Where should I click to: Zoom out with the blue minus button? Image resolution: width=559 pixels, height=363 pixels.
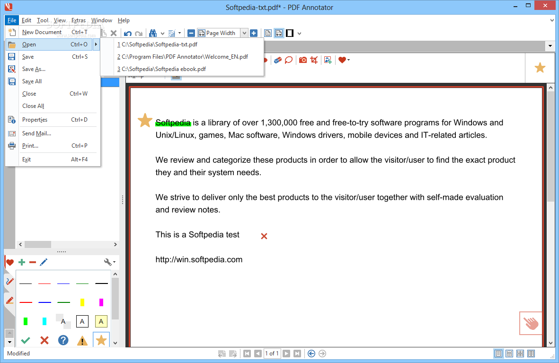coord(191,33)
